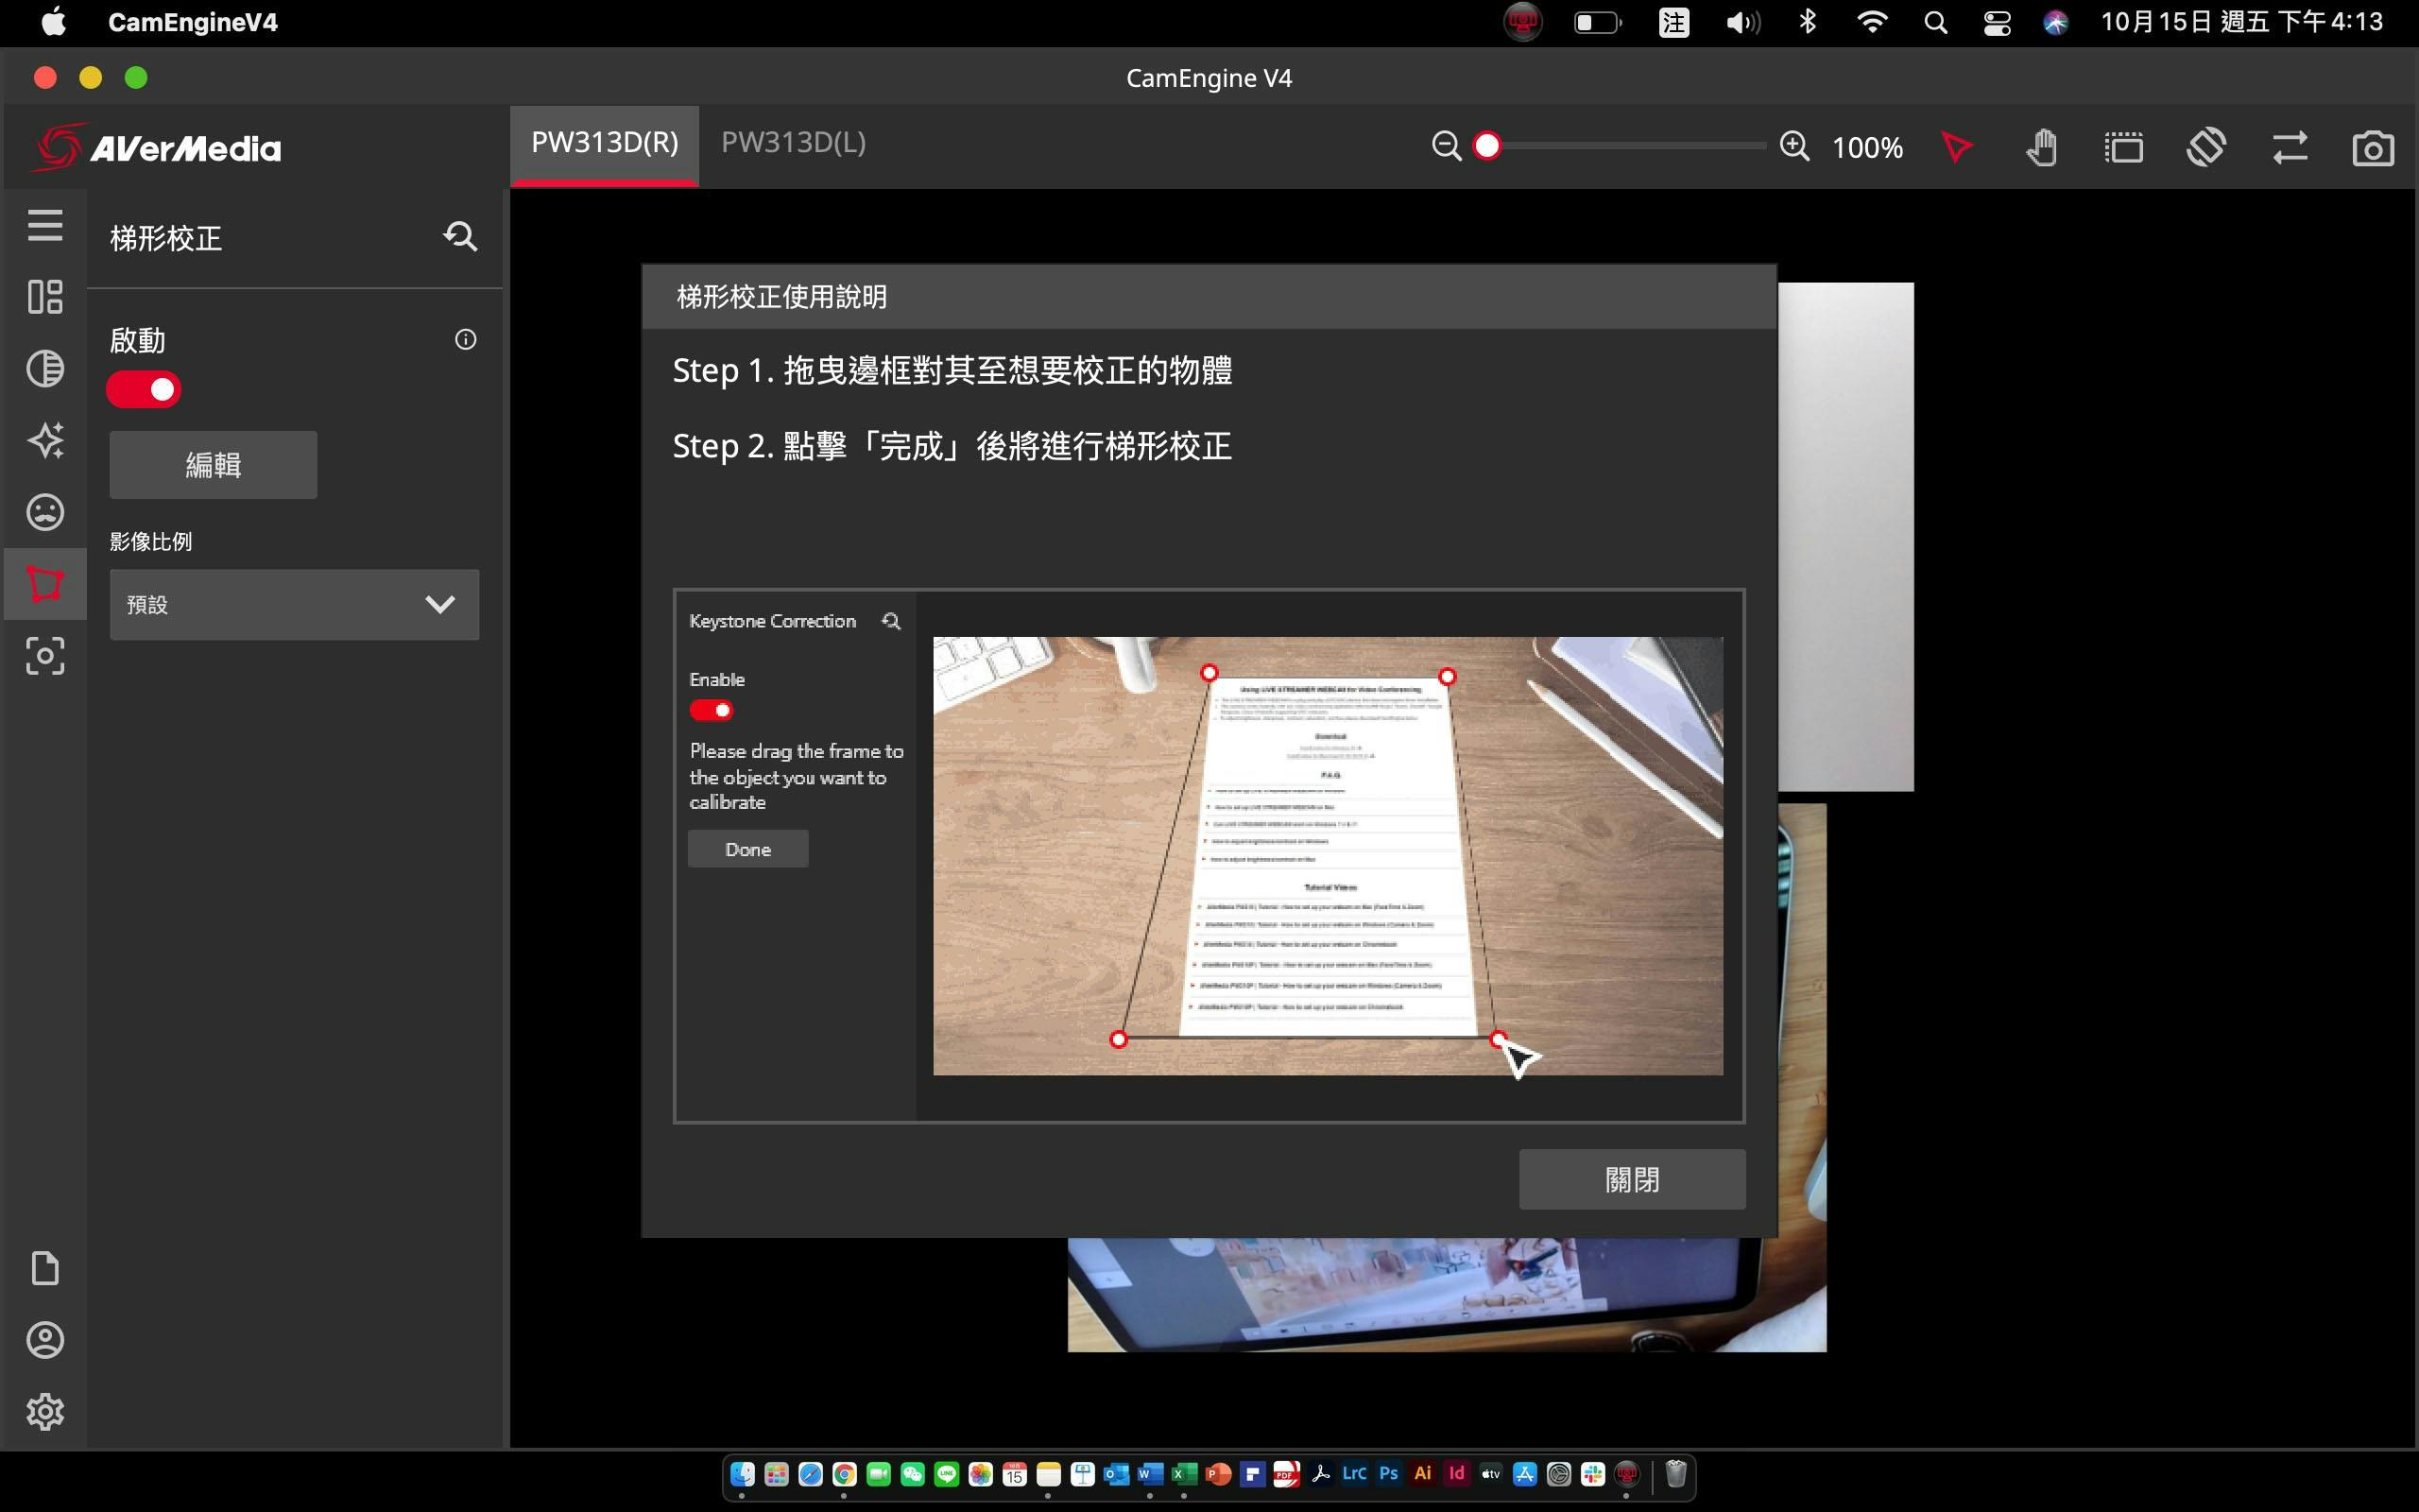The image size is (2419, 1512).
Task: Toggle the 啟動 keystone switch off
Action: pos(144,389)
